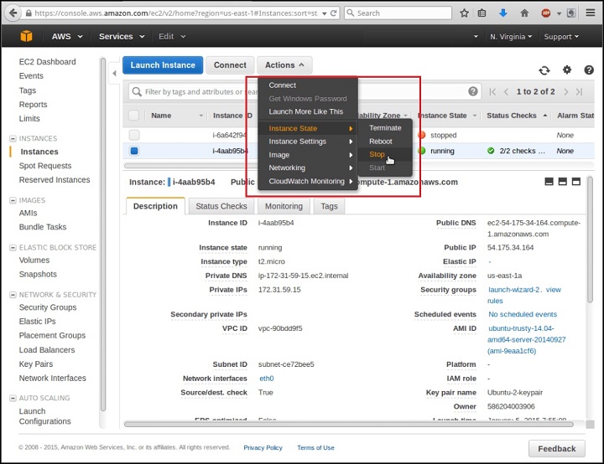The width and height of the screenshot is (604, 464).
Task: Open the launch-wizard-2 security group link
Action: click(514, 290)
